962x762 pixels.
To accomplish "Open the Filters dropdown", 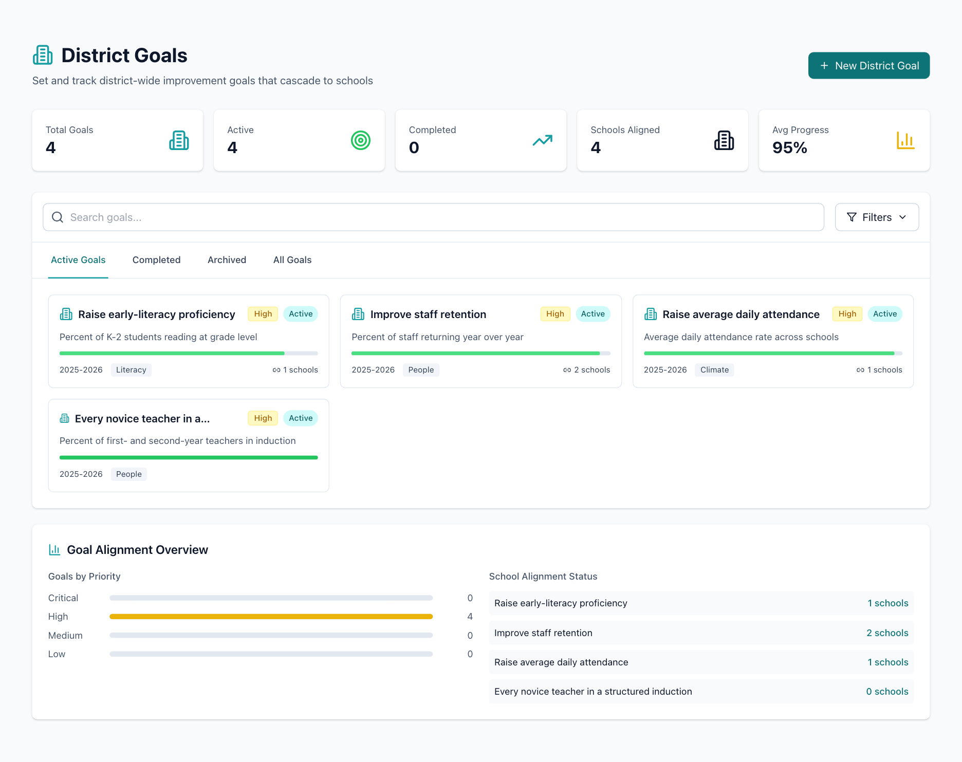I will coord(877,217).
